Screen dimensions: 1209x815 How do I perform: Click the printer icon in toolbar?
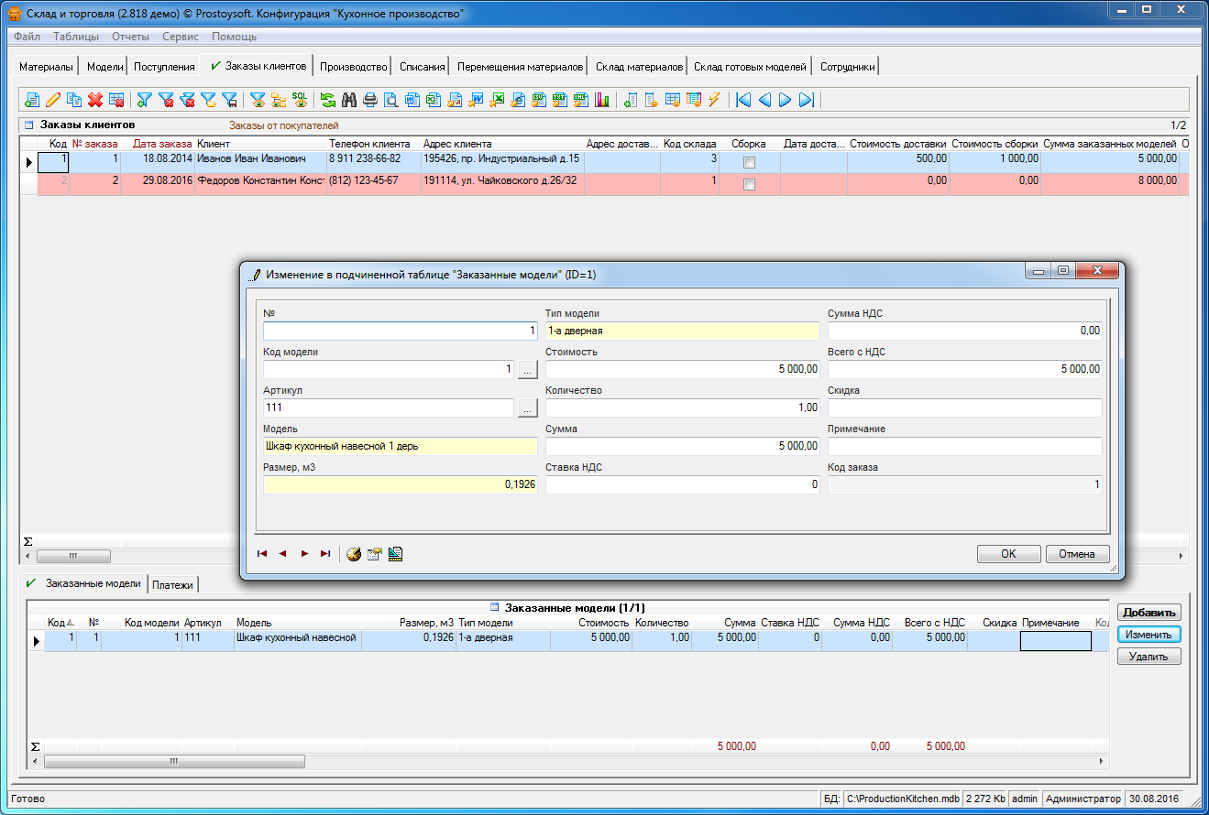[370, 100]
